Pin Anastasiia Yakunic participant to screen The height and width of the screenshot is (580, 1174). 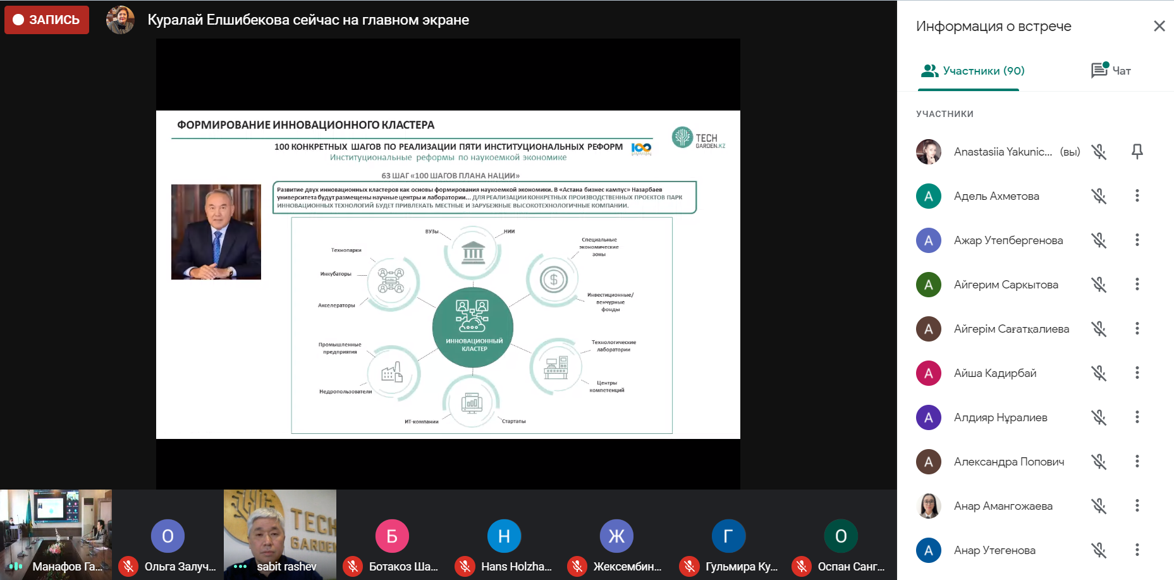coord(1137,152)
